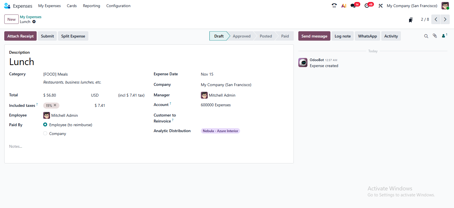The height and width of the screenshot is (208, 454).
Task: Open the debug tools icon
Action: click(x=380, y=6)
